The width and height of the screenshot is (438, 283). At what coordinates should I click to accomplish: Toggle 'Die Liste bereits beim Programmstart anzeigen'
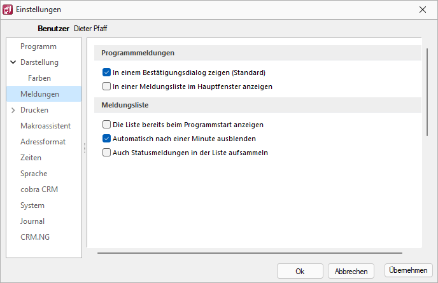106,125
